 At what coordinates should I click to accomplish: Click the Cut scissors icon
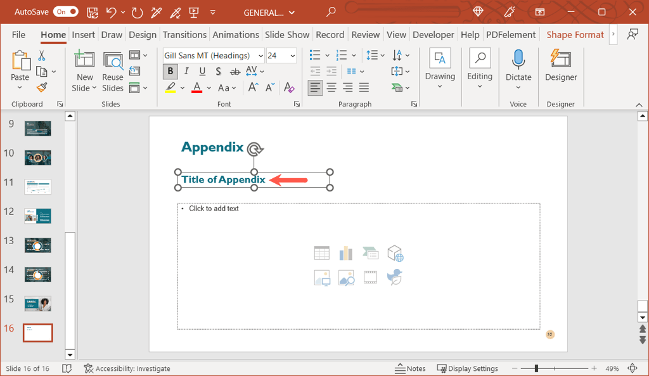[x=42, y=56]
